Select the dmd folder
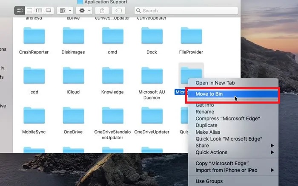Viewport: 298px width, 186px height. [x=113, y=36]
